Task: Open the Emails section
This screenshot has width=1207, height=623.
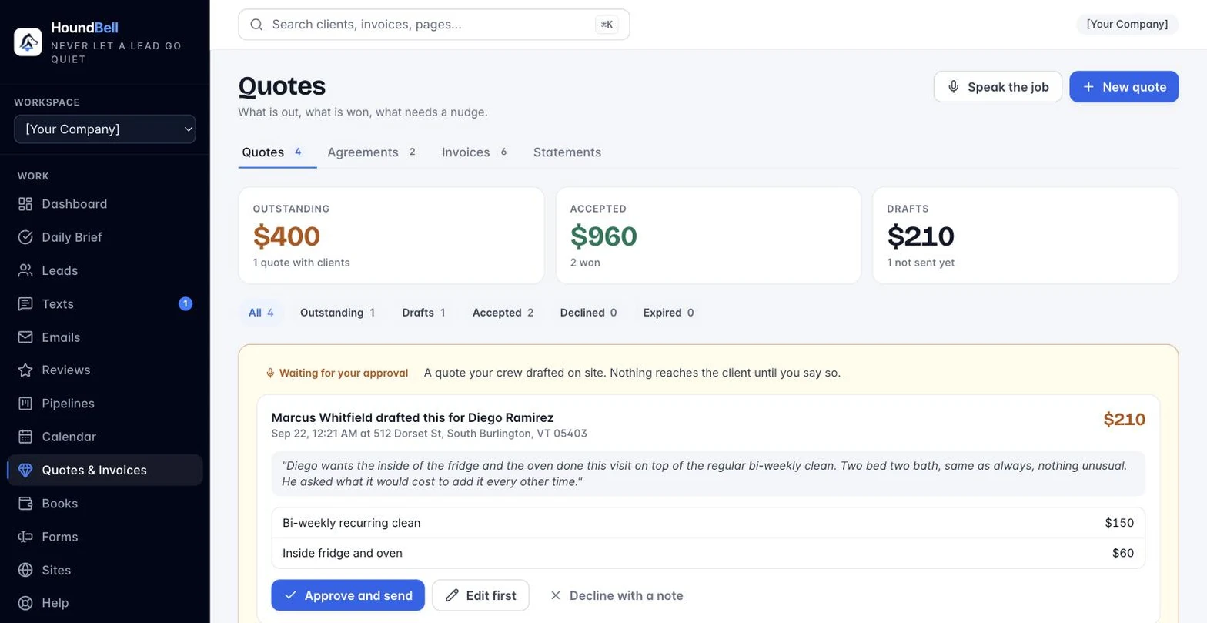Action: pyautogui.click(x=105, y=337)
